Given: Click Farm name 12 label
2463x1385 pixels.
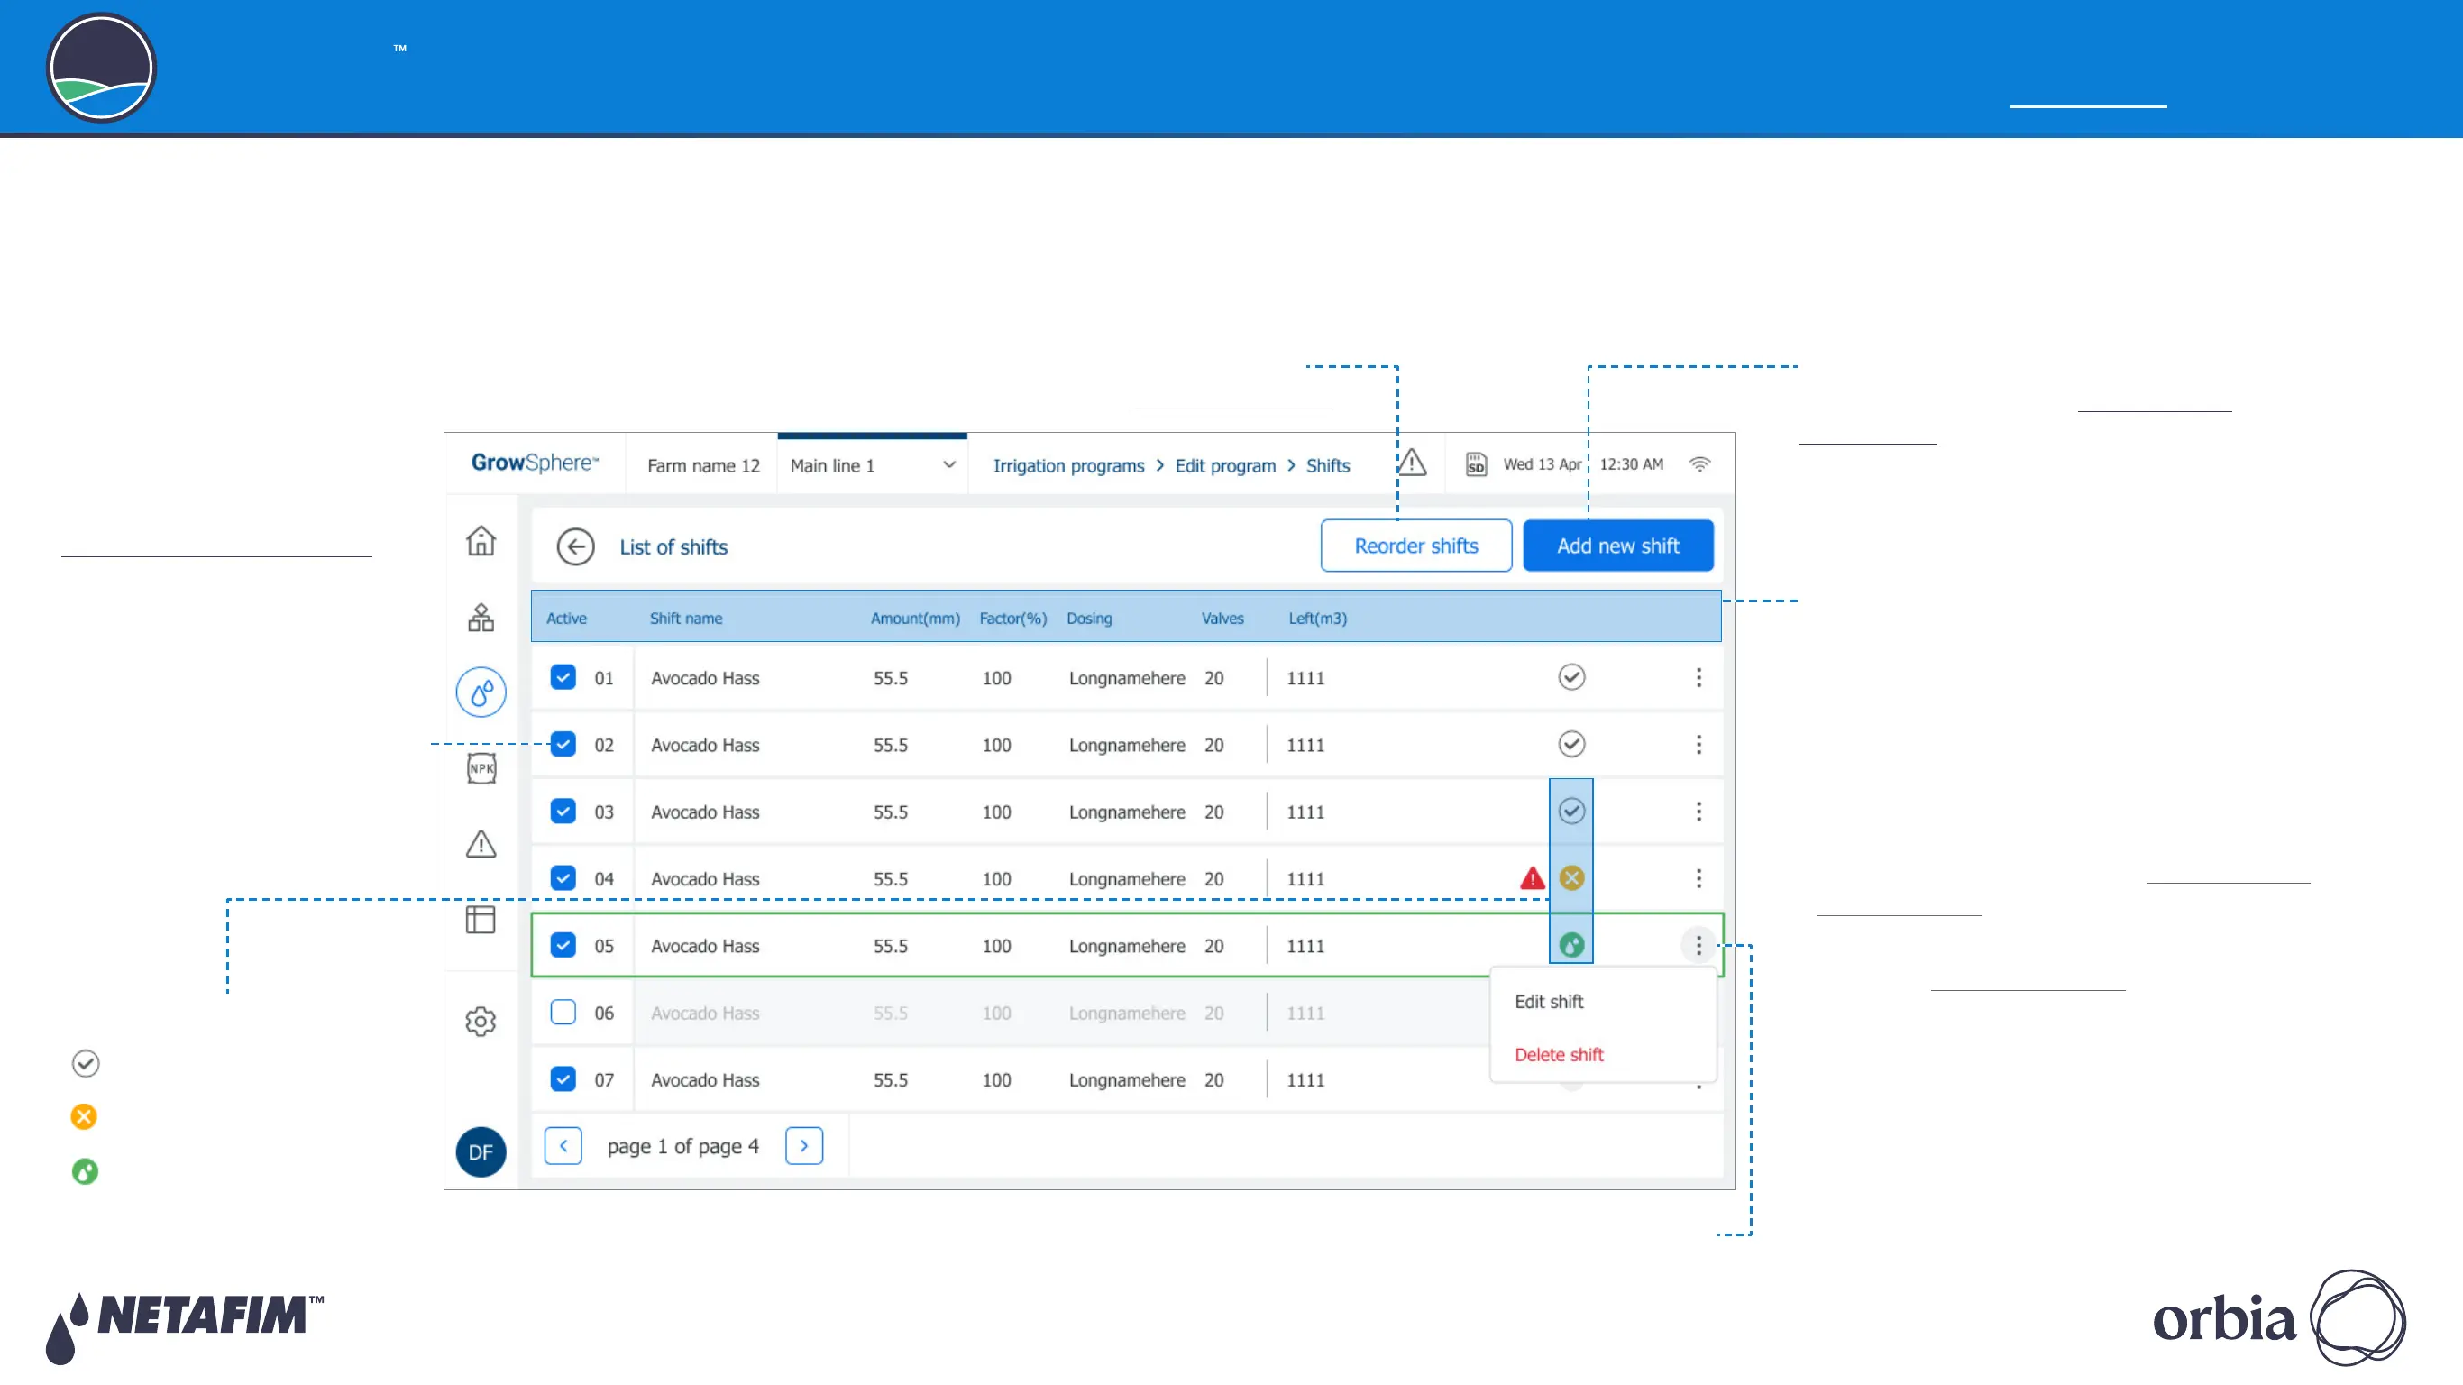Looking at the screenshot, I should pyautogui.click(x=703, y=466).
